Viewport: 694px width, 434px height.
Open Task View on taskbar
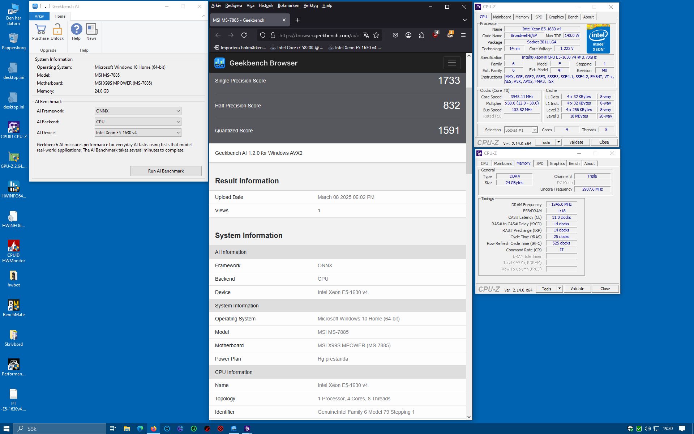113,429
